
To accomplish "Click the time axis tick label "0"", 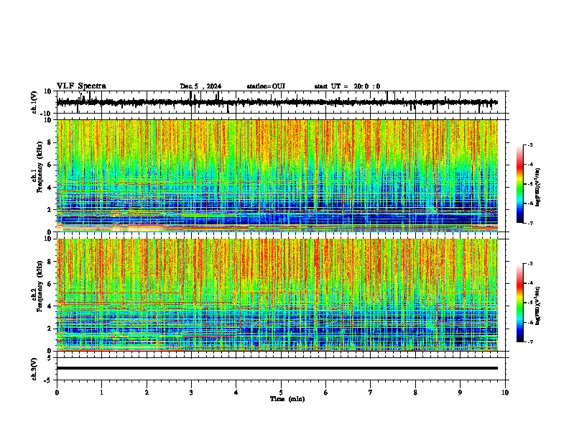I will click(x=57, y=393).
